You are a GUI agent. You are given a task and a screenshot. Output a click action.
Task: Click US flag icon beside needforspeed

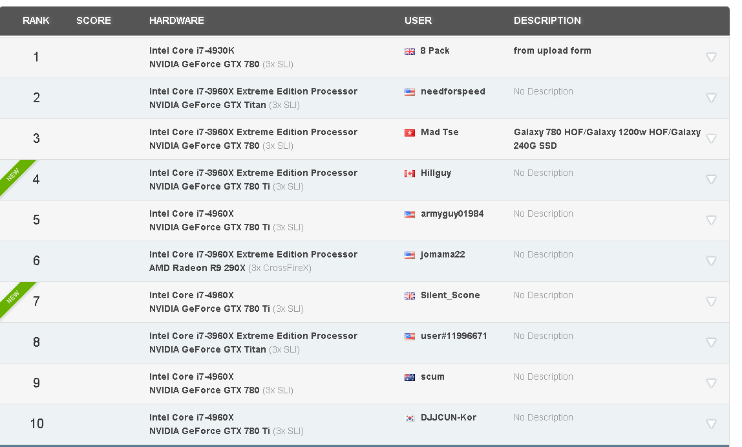tap(409, 92)
